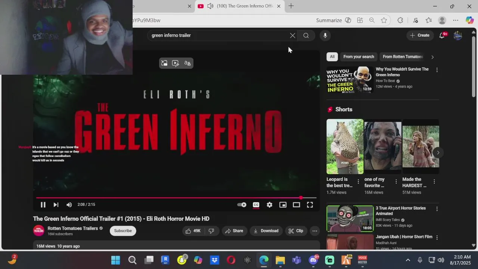Dislike the video with thumbs down
478x269 pixels.
211,231
